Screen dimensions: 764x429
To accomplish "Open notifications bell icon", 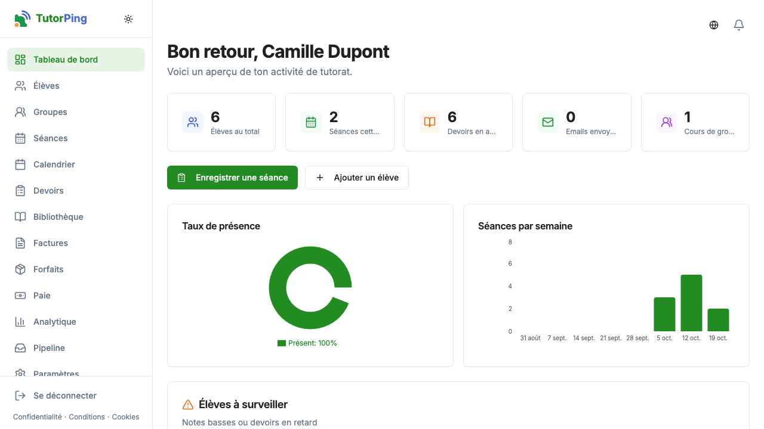I will point(739,25).
